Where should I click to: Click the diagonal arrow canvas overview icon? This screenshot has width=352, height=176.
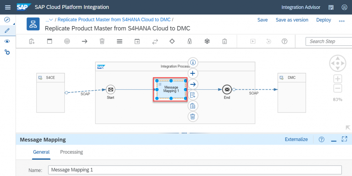(x=348, y=128)
